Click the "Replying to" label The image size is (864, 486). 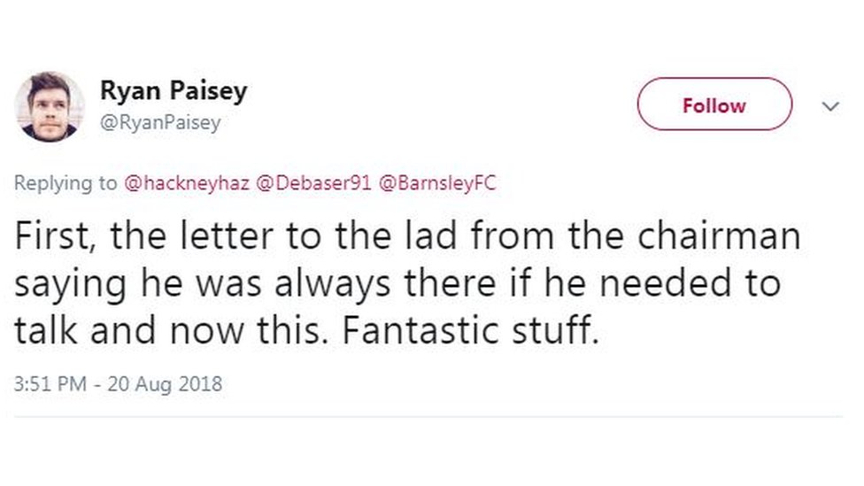click(66, 183)
